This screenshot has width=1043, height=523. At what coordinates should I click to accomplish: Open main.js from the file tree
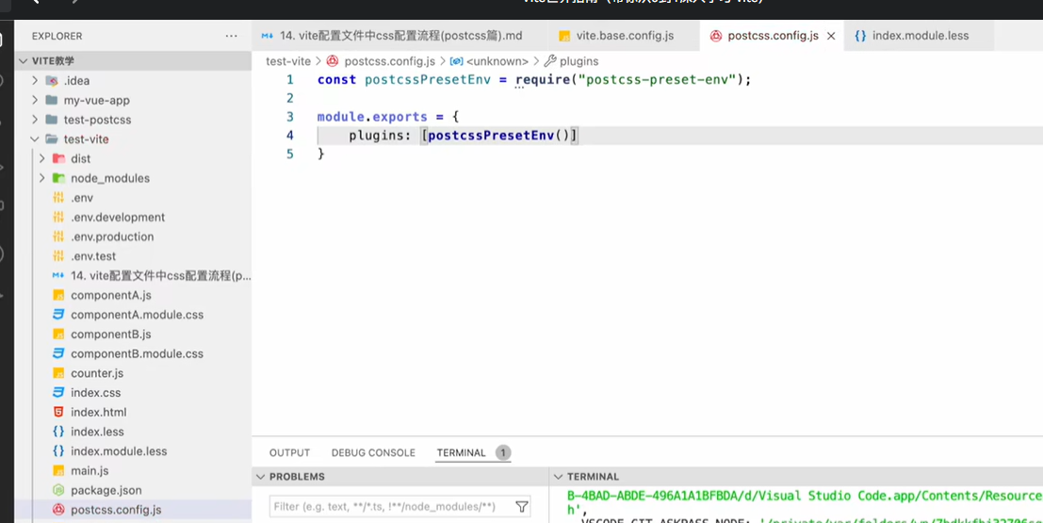pyautogui.click(x=90, y=470)
